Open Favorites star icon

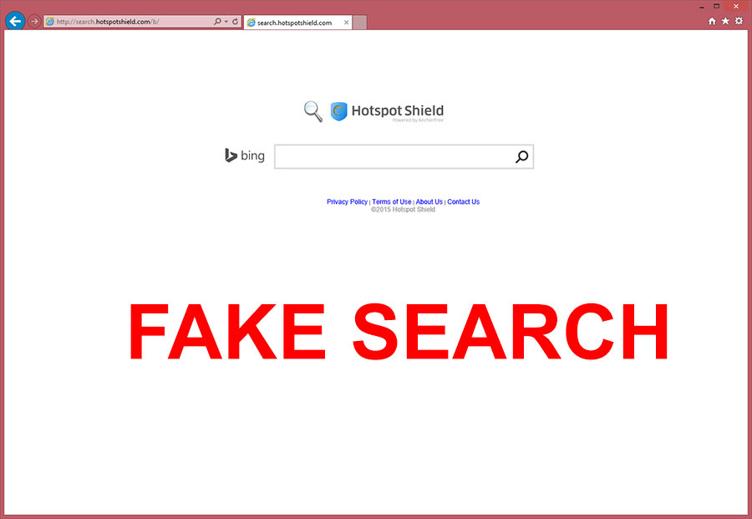[x=725, y=21]
